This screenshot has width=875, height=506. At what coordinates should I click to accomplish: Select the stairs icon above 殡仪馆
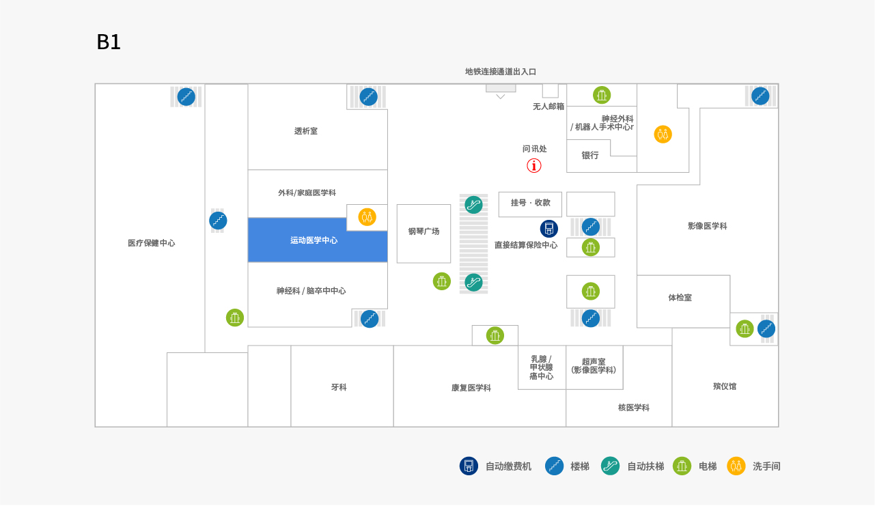pyautogui.click(x=766, y=328)
